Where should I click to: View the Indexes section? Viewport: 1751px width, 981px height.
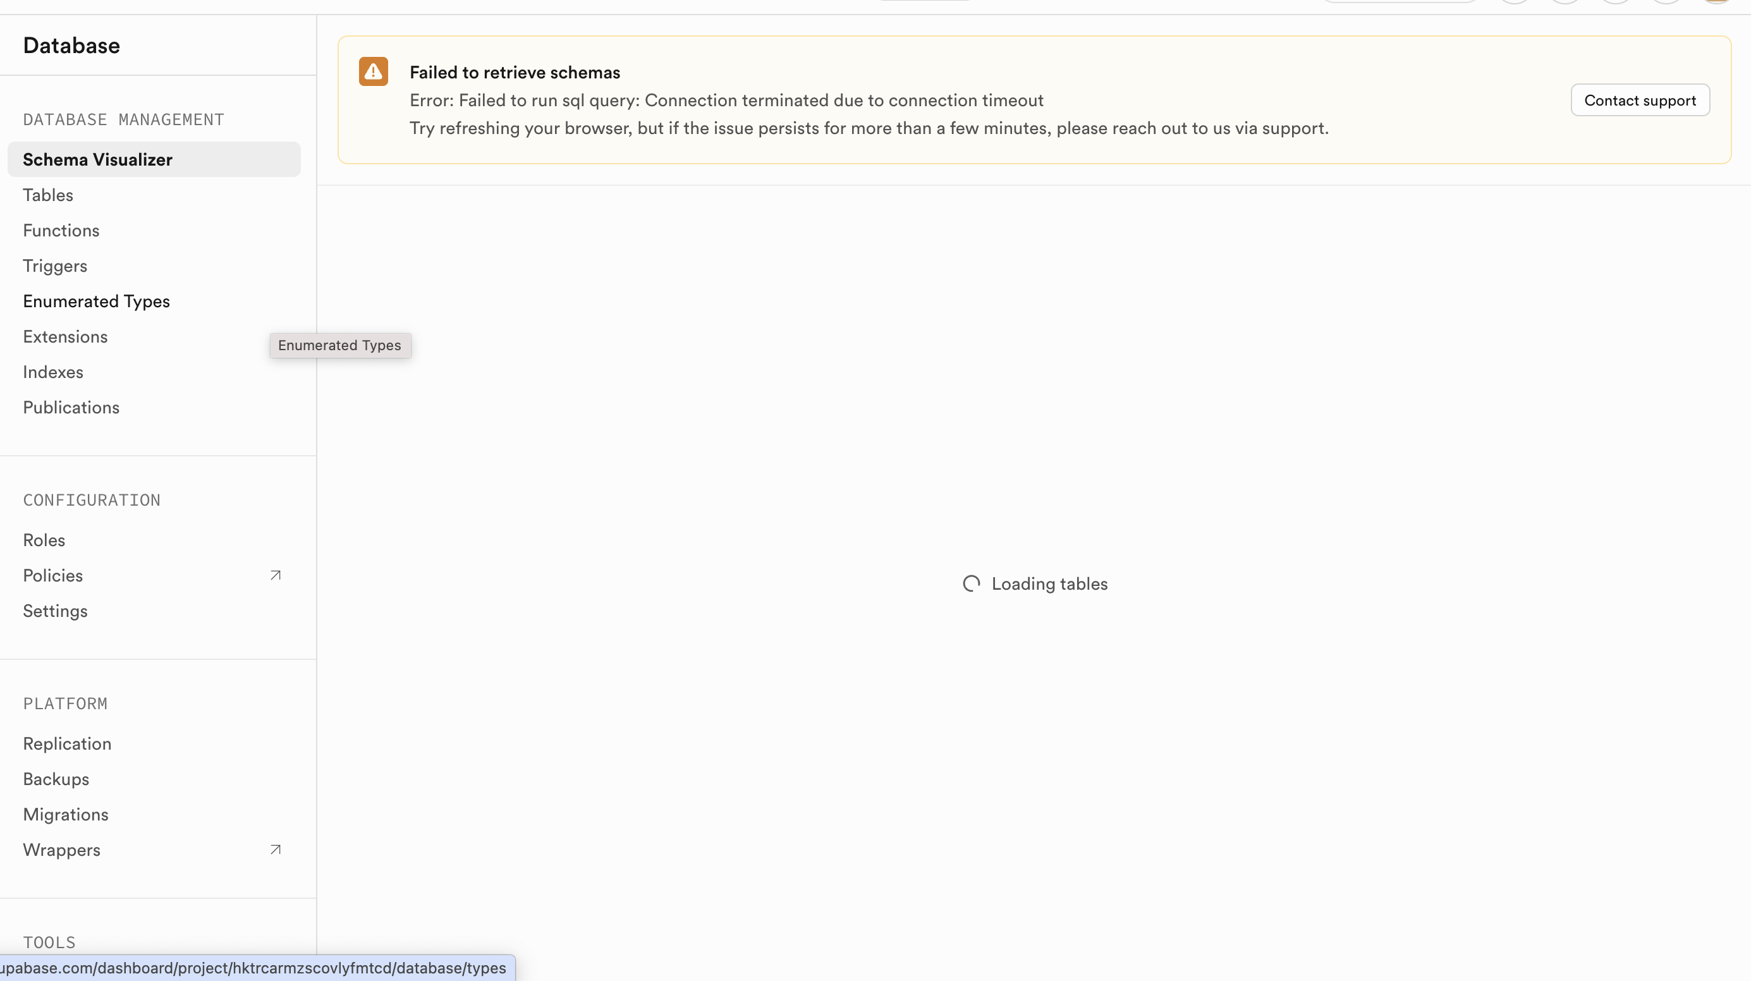[53, 372]
